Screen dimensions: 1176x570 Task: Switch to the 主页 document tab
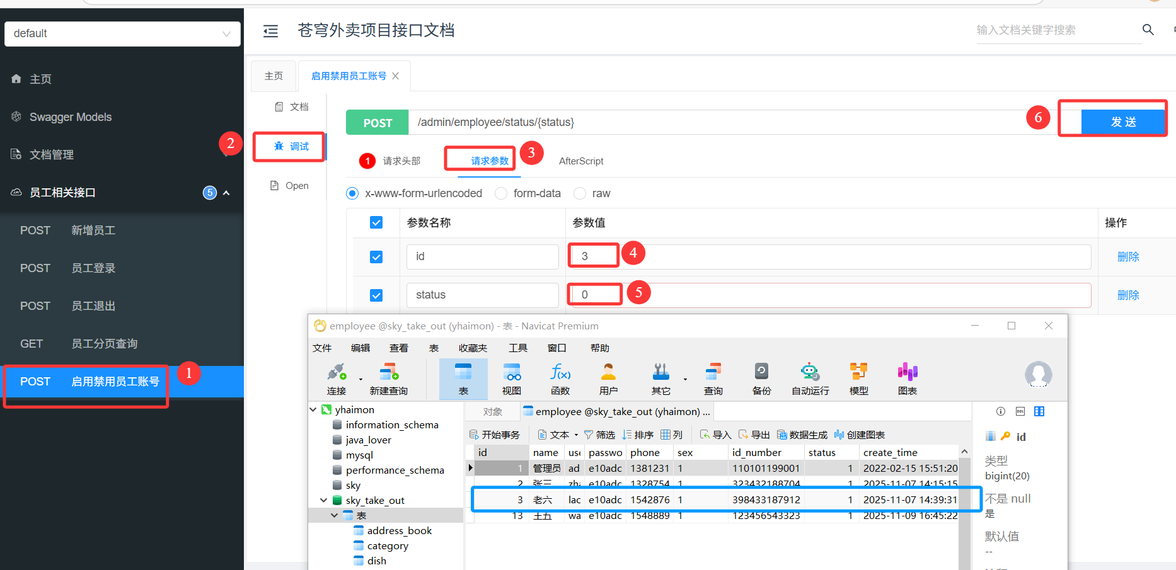click(274, 76)
